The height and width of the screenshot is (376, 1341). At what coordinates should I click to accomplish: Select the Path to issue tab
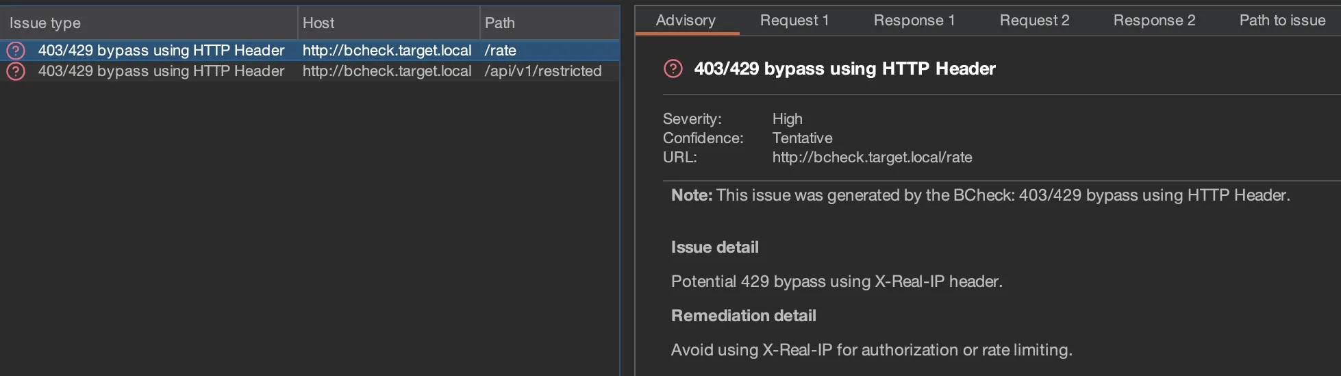pyautogui.click(x=1282, y=21)
